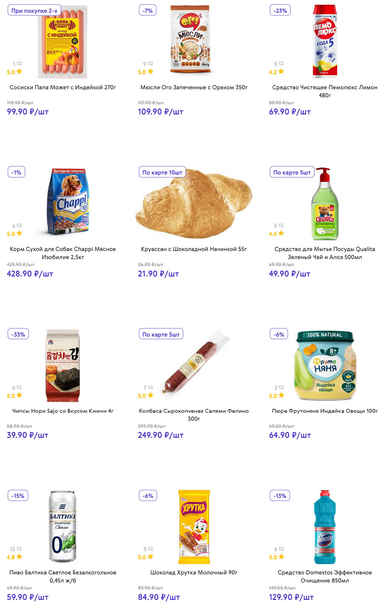Click the review comment icon for Мюсли Ого
Viewport: 391px width, 615px height.
150,63
